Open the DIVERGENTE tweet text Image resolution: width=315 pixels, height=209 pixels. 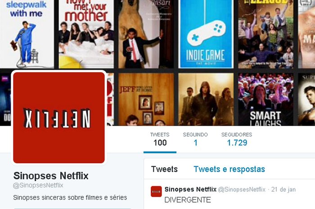pos(188,200)
